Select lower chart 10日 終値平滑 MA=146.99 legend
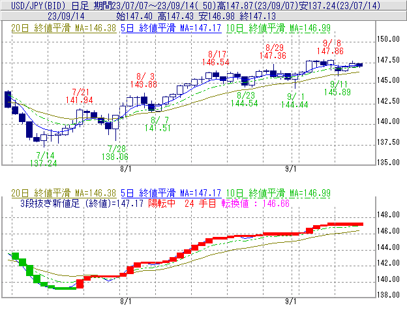 pyautogui.click(x=279, y=193)
